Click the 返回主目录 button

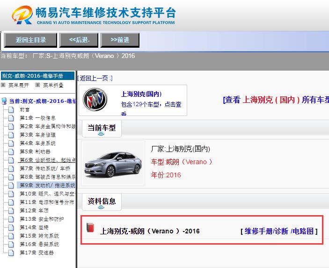click(30, 40)
